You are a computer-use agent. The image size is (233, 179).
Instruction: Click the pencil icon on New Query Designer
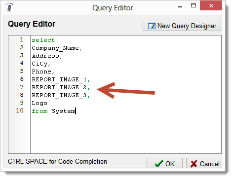pos(152,26)
